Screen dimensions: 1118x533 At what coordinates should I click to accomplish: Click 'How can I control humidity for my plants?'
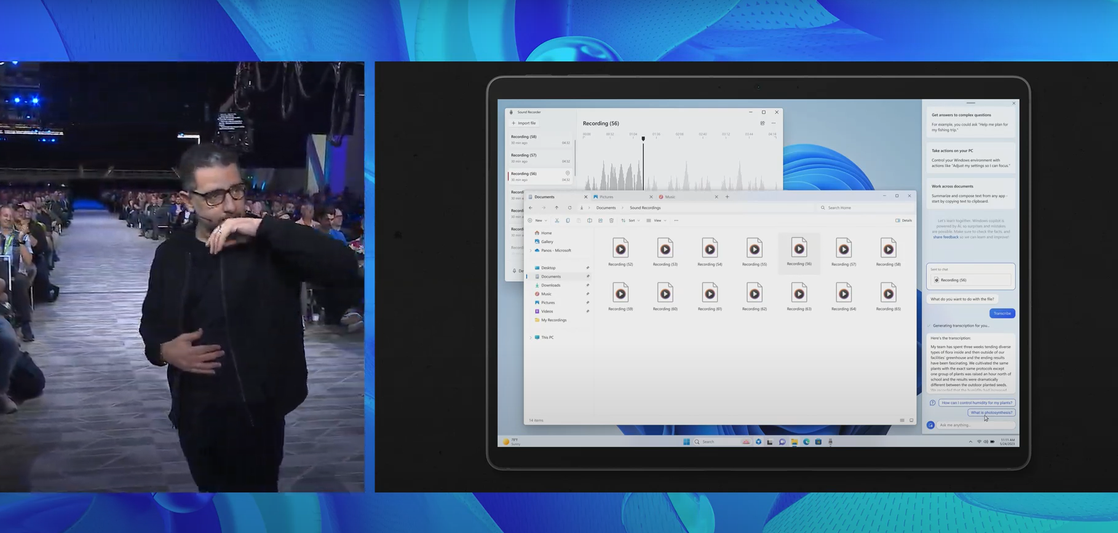pos(977,403)
